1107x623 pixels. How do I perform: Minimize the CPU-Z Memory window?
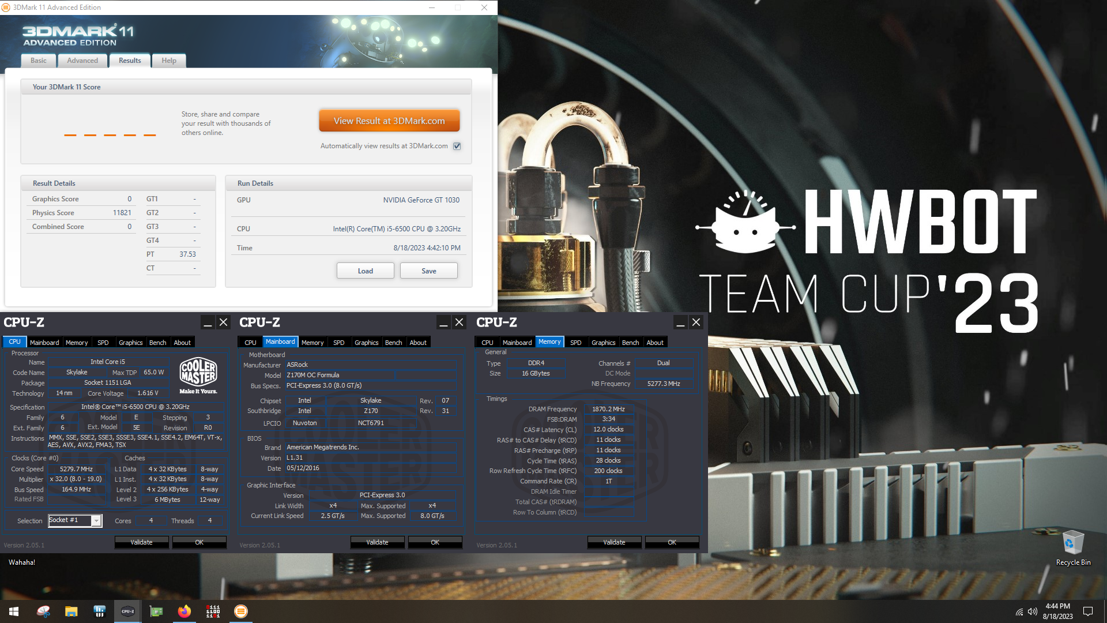[x=680, y=322]
